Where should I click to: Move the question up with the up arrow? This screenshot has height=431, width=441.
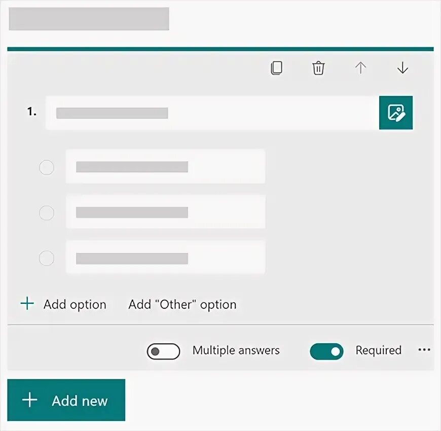pyautogui.click(x=360, y=68)
